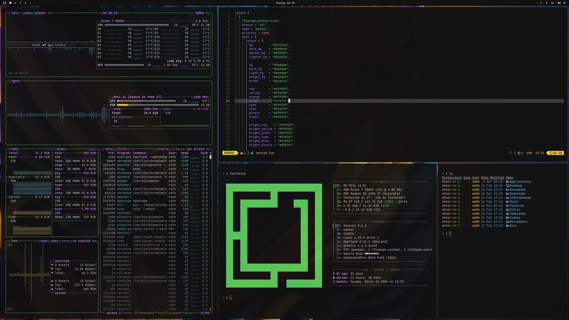Viewport: 569px width, 320px height.
Task: Switch to workspace 3 in the top bar
Action: point(20,3)
